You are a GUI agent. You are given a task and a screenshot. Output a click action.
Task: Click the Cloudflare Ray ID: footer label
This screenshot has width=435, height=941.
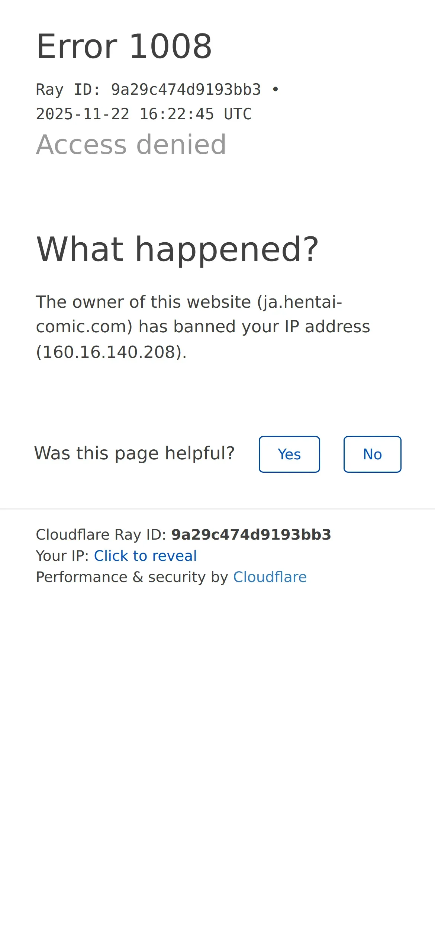point(101,534)
